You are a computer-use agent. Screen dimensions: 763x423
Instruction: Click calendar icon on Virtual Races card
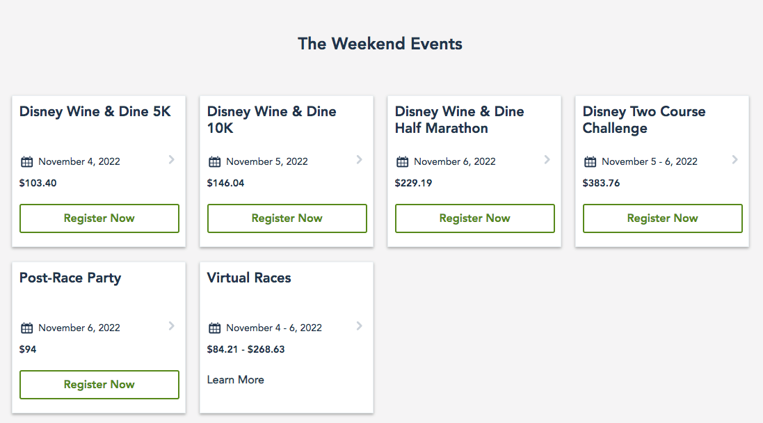pos(215,328)
